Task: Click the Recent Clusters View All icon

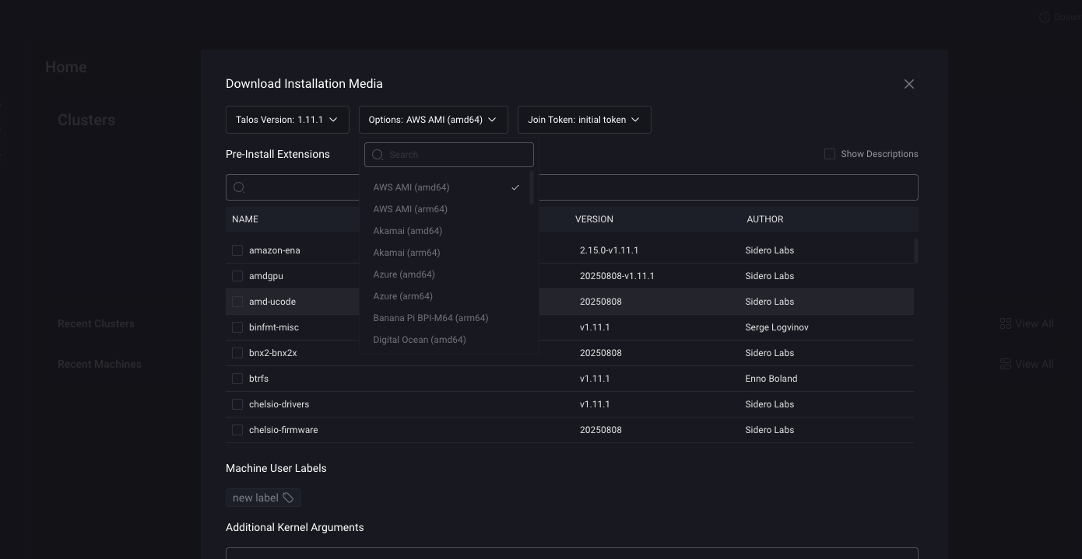Action: click(x=1005, y=323)
